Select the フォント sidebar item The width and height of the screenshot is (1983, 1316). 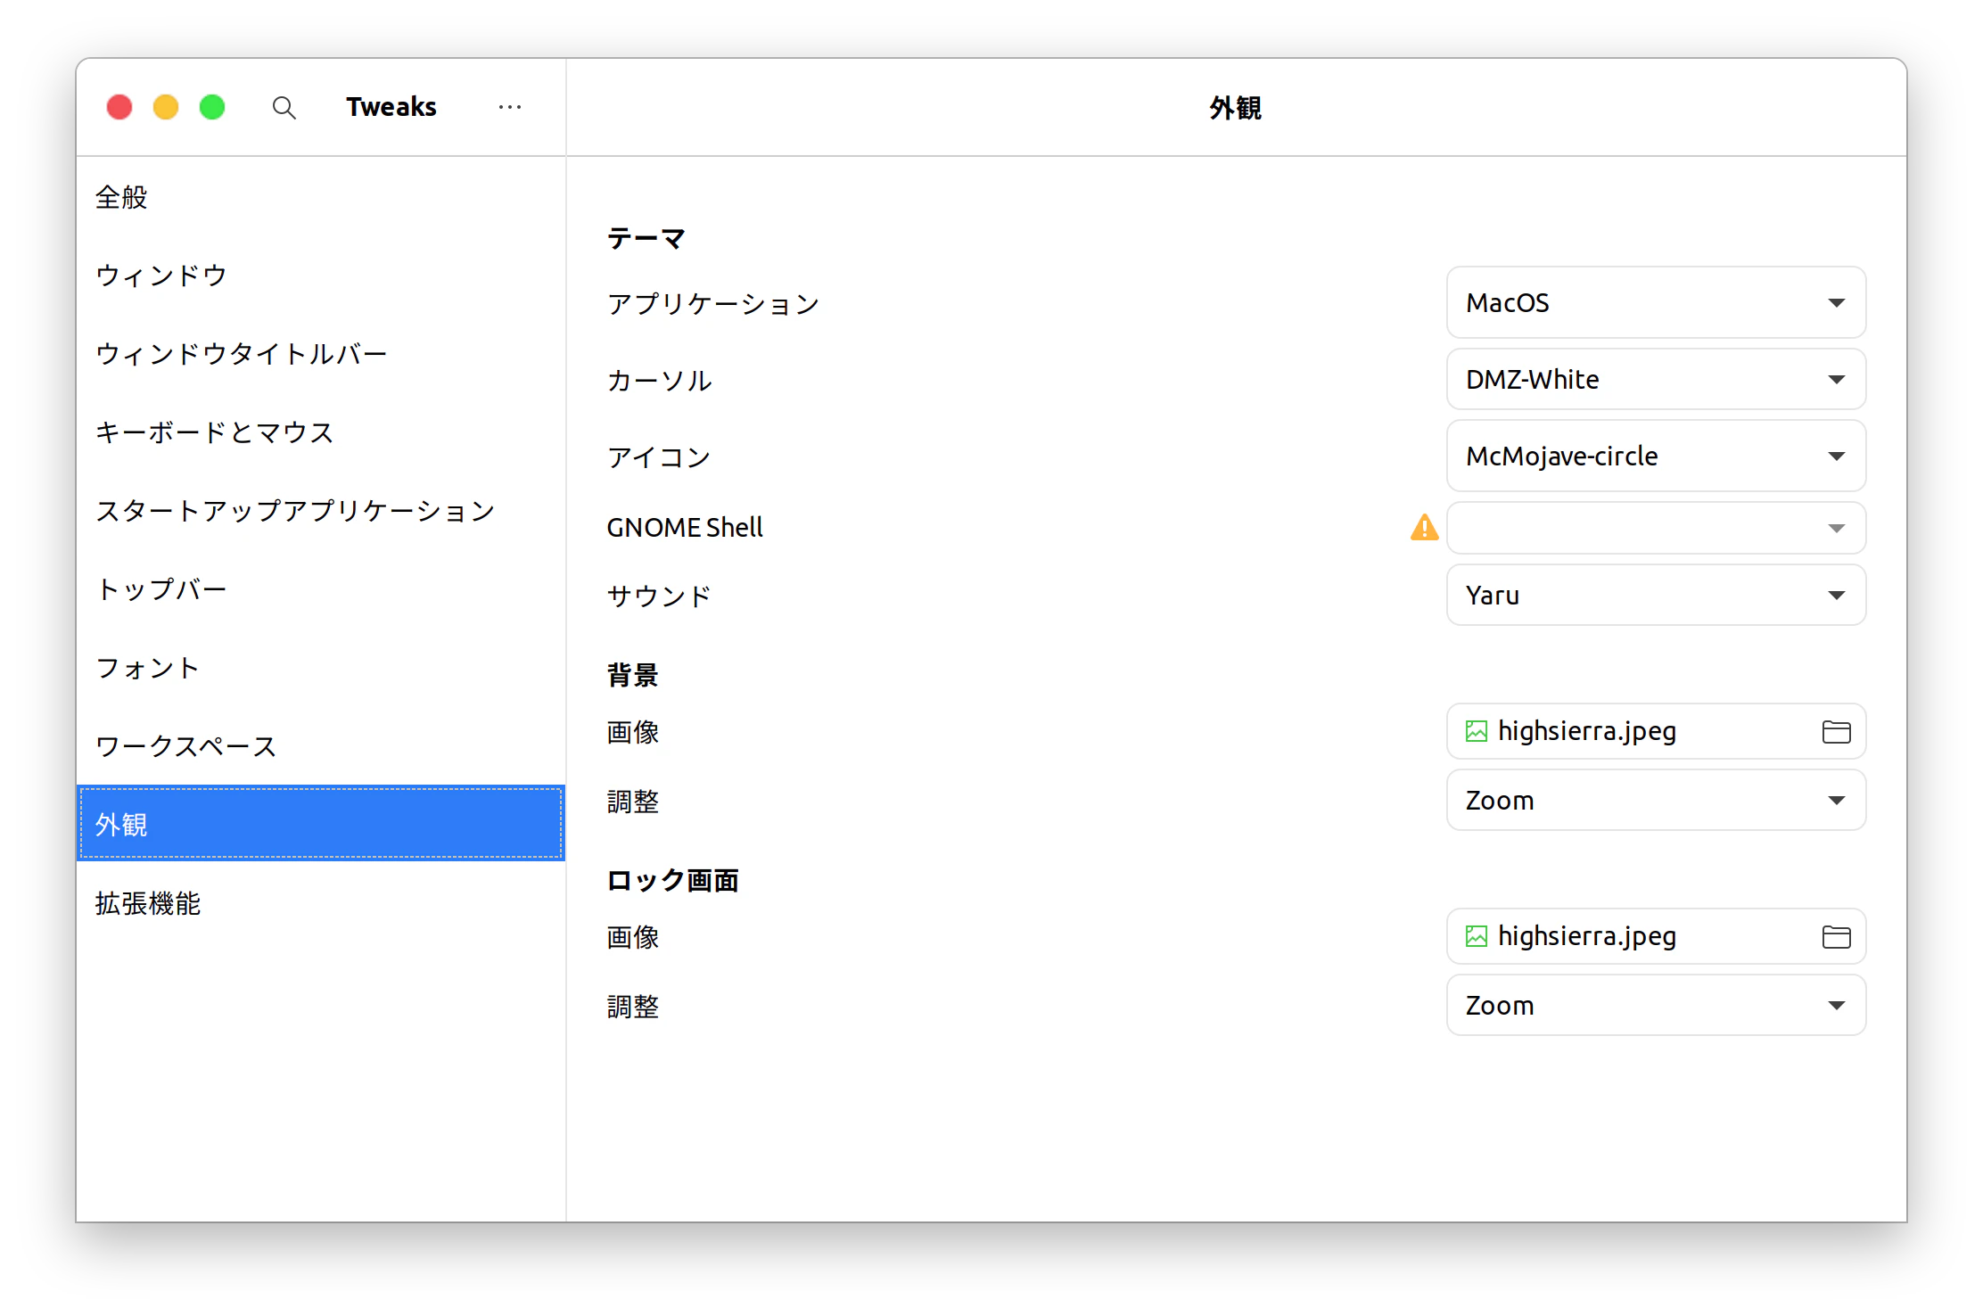click(x=321, y=668)
